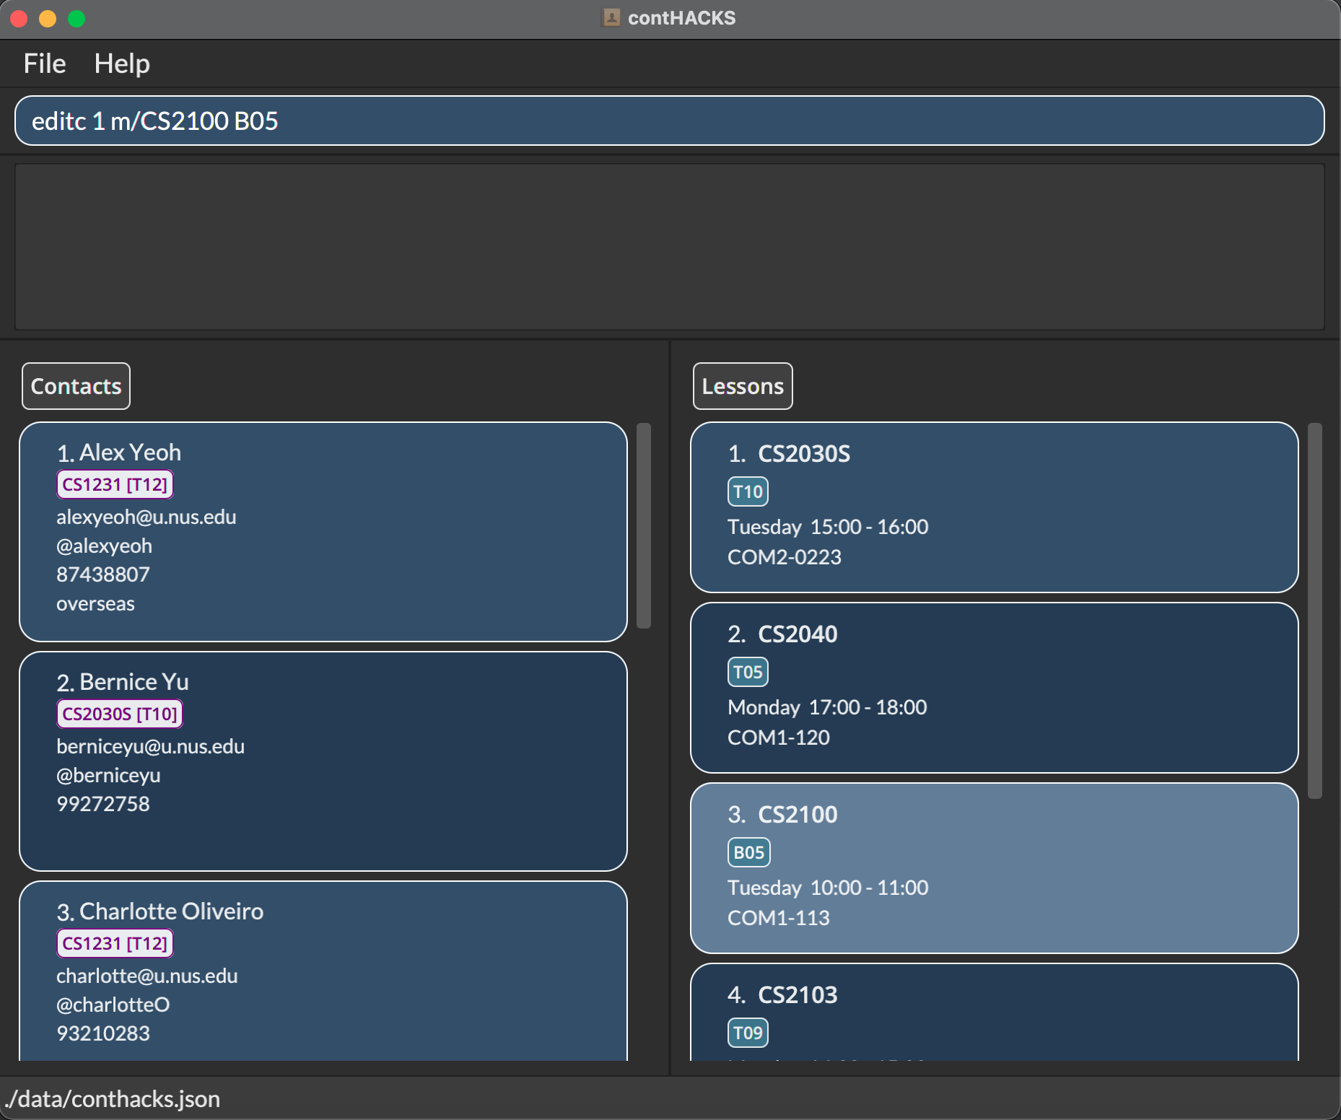
Task: Open the Help menu
Action: coord(122,64)
